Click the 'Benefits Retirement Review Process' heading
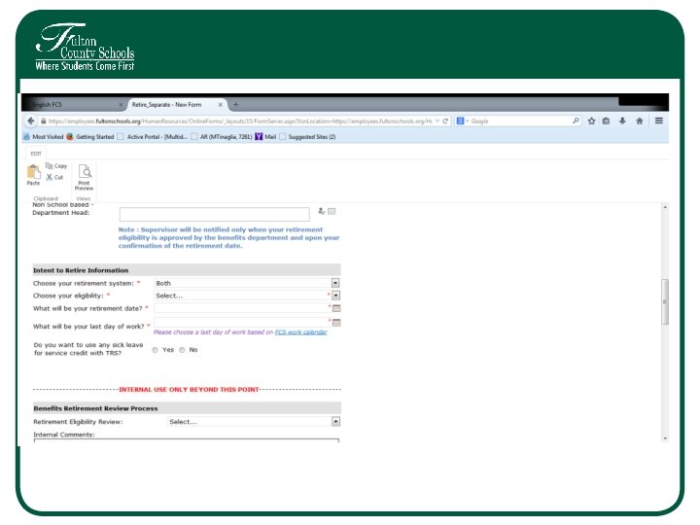 tap(95, 408)
